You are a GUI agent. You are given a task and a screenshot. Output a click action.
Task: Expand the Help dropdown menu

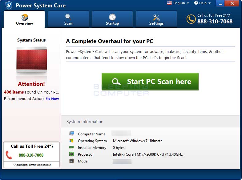(x=203, y=3)
